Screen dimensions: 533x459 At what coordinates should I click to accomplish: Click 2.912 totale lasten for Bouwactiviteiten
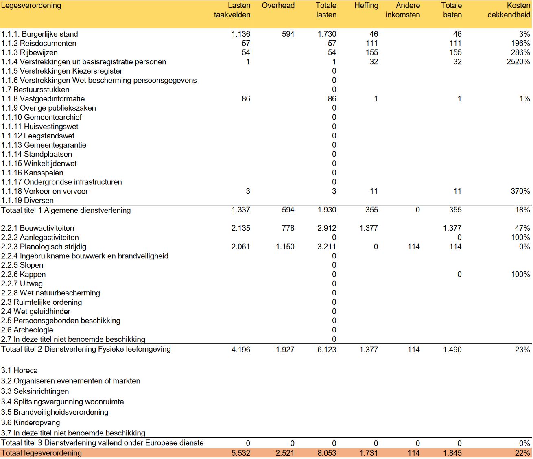pos(327,228)
